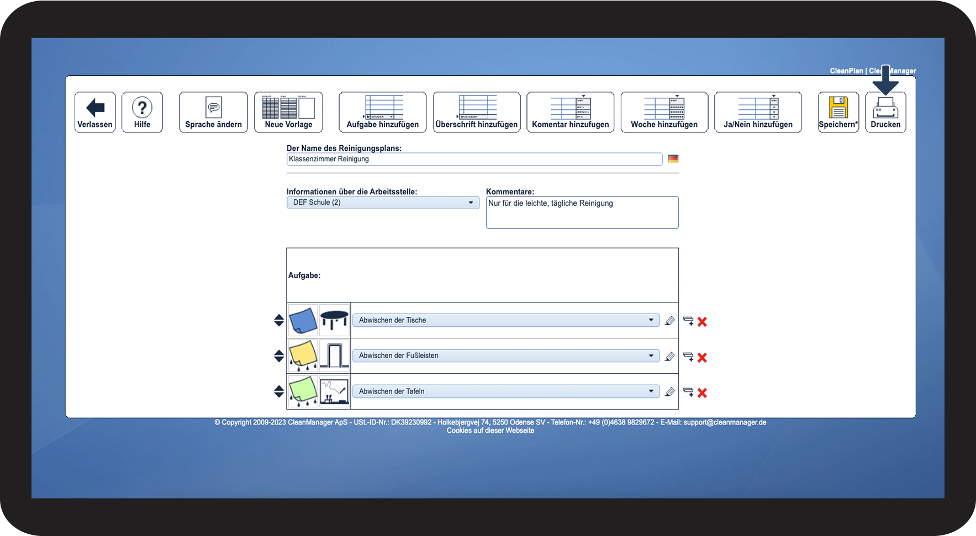This screenshot has width=976, height=536.
Task: Click Komentar hinzufugen
Action: (571, 112)
